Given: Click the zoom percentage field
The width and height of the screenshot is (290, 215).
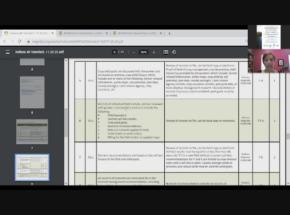Looking at the screenshot, I should [x=144, y=52].
